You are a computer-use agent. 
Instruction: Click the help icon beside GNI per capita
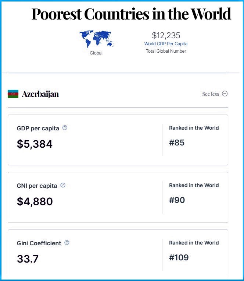coord(63,185)
